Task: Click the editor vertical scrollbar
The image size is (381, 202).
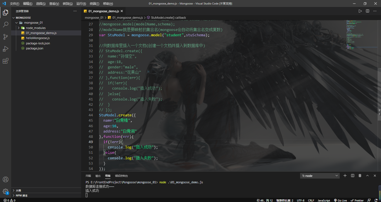Action: (x=379, y=95)
